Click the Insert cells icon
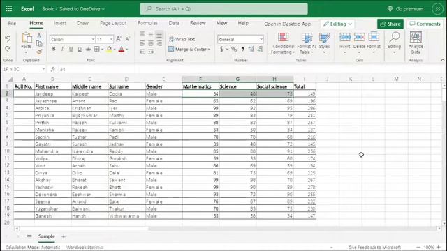Image resolution: width=447 pixels, height=251 pixels. (344, 37)
